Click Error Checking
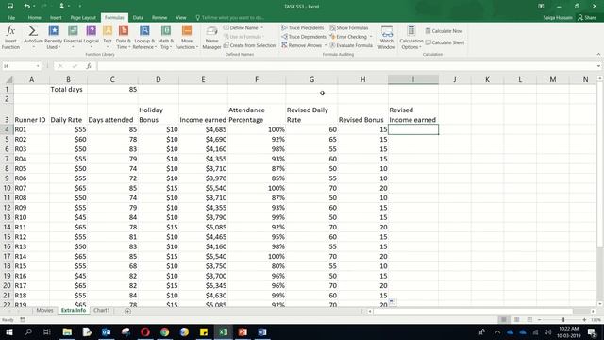Viewport: 604px width, 340px height. [x=348, y=37]
